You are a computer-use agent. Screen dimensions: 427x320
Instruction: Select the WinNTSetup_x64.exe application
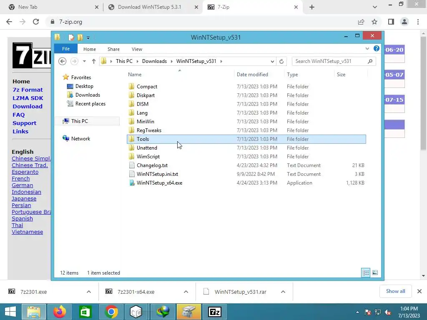pyautogui.click(x=159, y=183)
